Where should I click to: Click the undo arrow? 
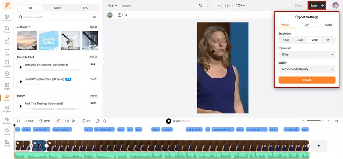point(200,6)
